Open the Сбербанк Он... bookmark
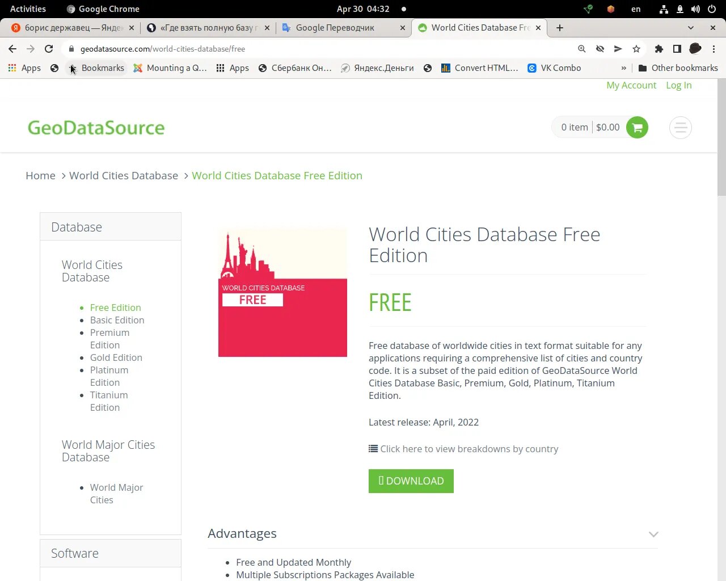726x581 pixels. [x=294, y=68]
